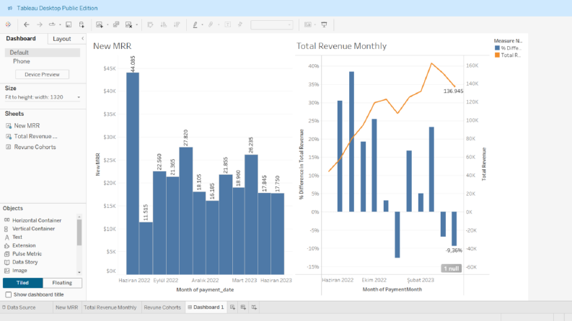Screen dimensions: 572x321
Task: Click the New Worksheet toolbar icon
Action: (x=100, y=24)
